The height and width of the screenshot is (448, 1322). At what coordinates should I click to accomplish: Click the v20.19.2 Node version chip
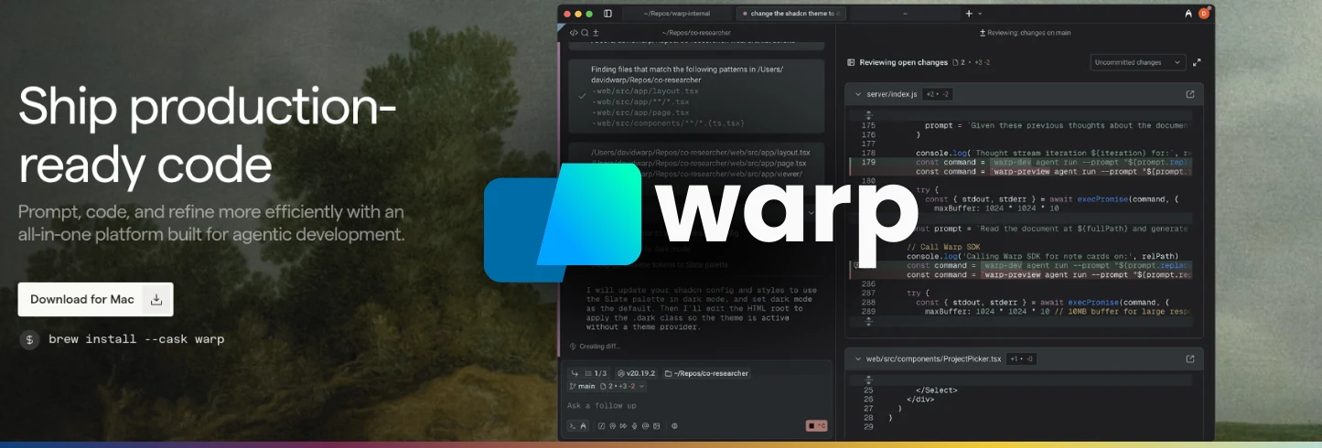(637, 373)
